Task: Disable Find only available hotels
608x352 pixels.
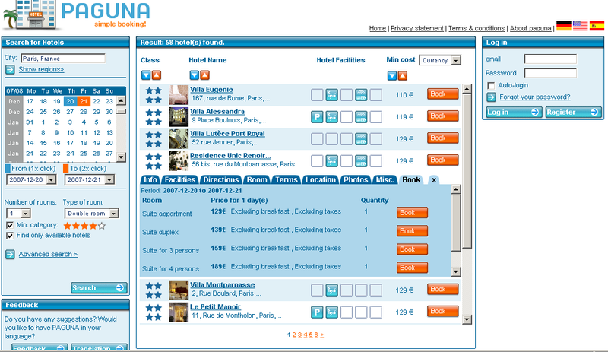Action: point(9,236)
